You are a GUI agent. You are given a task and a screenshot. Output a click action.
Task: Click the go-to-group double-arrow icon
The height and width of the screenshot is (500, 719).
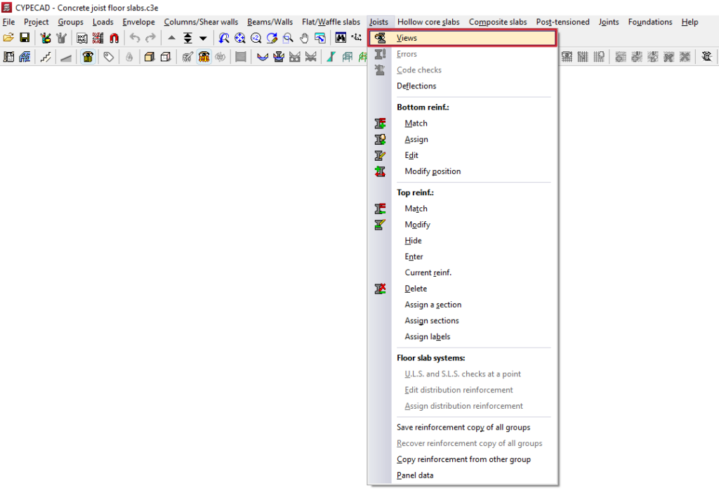(x=187, y=38)
